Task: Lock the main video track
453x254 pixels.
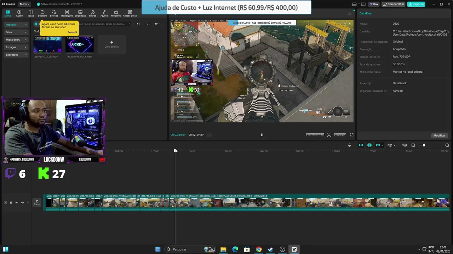Action: tap(11, 202)
